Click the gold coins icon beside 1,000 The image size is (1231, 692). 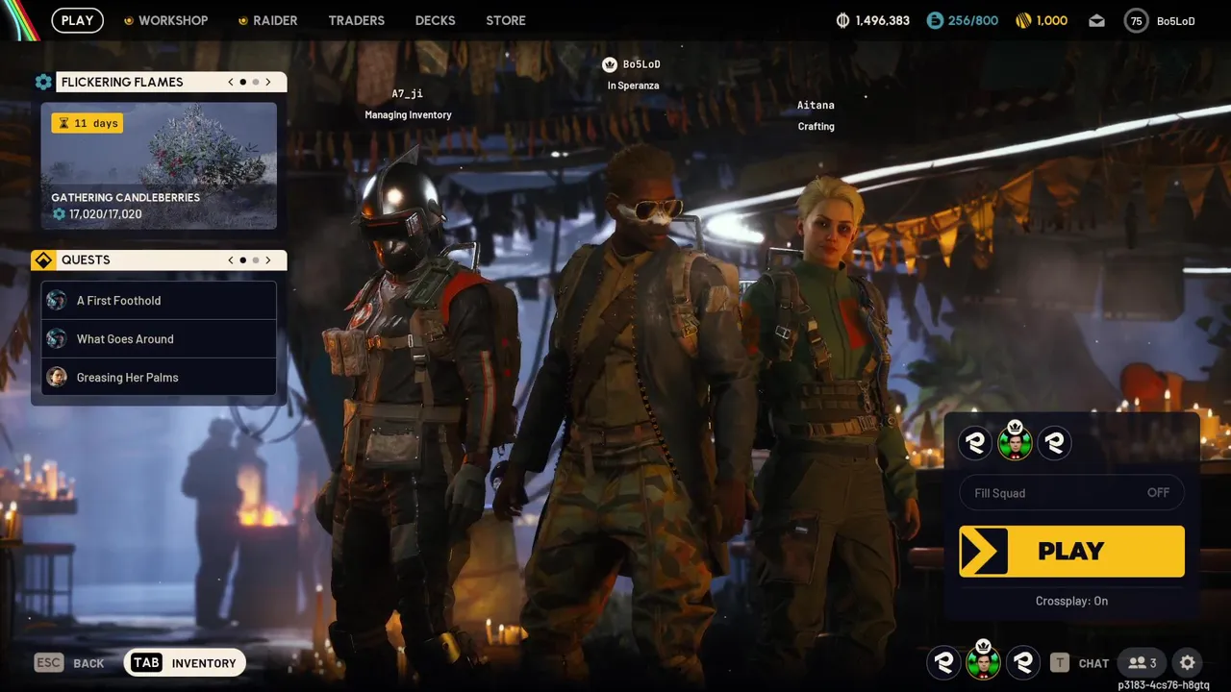pyautogui.click(x=1023, y=20)
